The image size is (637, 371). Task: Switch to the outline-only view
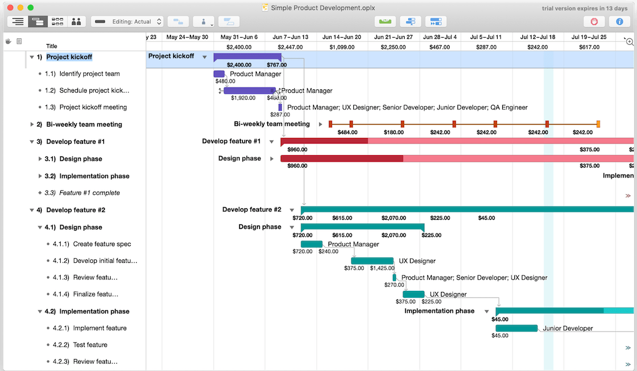point(18,22)
